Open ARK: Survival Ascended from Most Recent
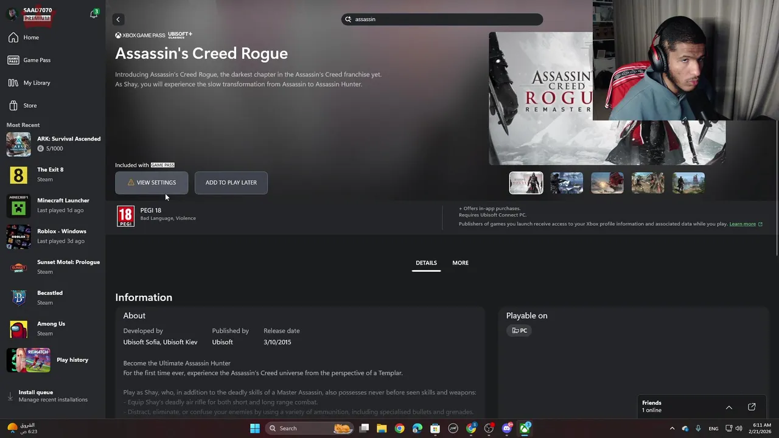The width and height of the screenshot is (779, 438). pyautogui.click(x=53, y=144)
